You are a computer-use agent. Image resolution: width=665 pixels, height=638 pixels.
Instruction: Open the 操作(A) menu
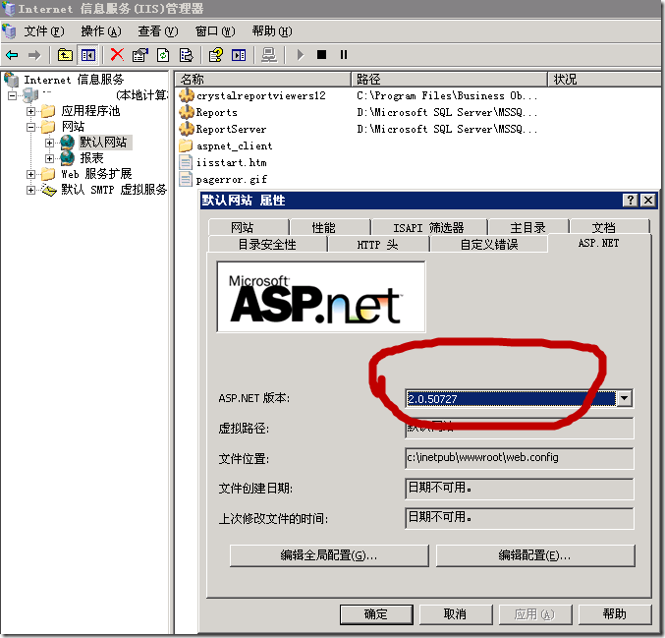[x=101, y=31]
